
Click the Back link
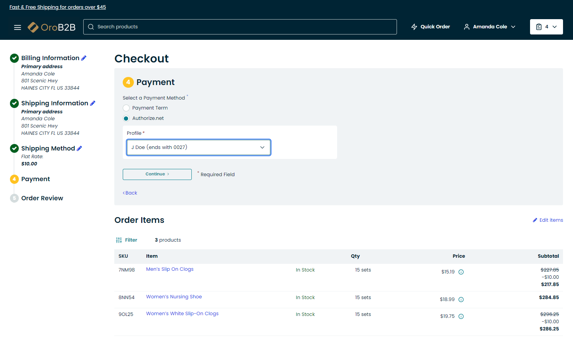pyautogui.click(x=130, y=193)
